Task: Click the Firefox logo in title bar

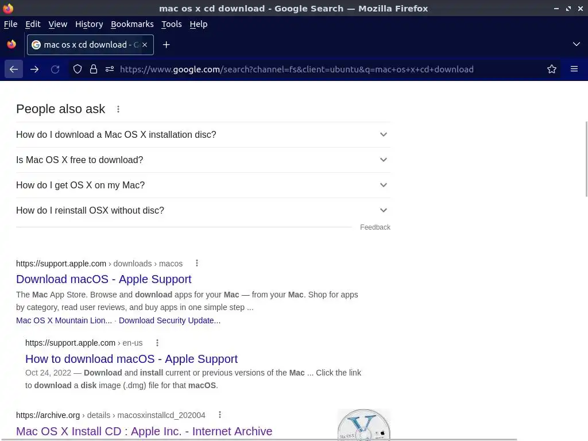Action: pyautogui.click(x=8, y=8)
